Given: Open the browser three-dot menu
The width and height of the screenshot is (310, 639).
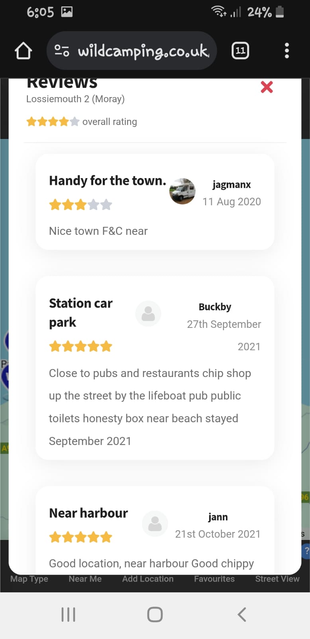Looking at the screenshot, I should (286, 51).
